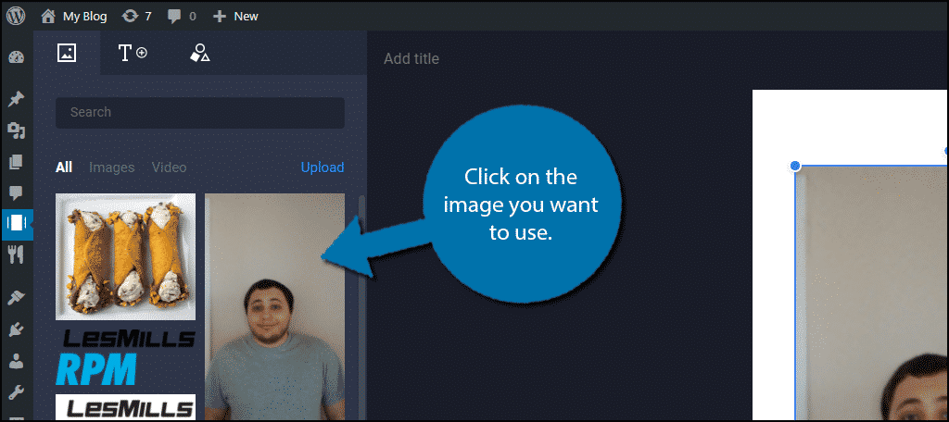Viewport: 949px width, 422px height.
Task: Open the Pages icon in sidebar
Action: [x=17, y=162]
